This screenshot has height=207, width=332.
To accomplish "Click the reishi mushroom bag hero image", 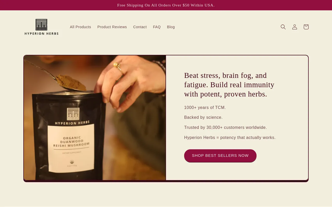I will coord(95,118).
